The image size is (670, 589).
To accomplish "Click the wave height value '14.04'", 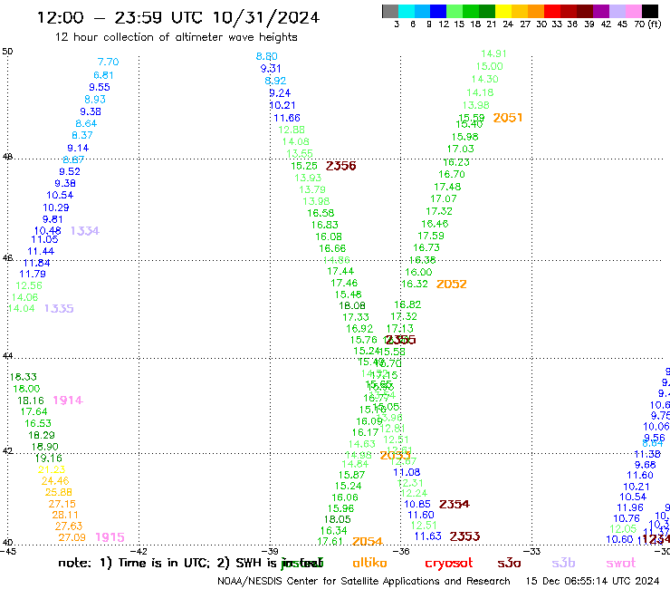I will coord(22,308).
